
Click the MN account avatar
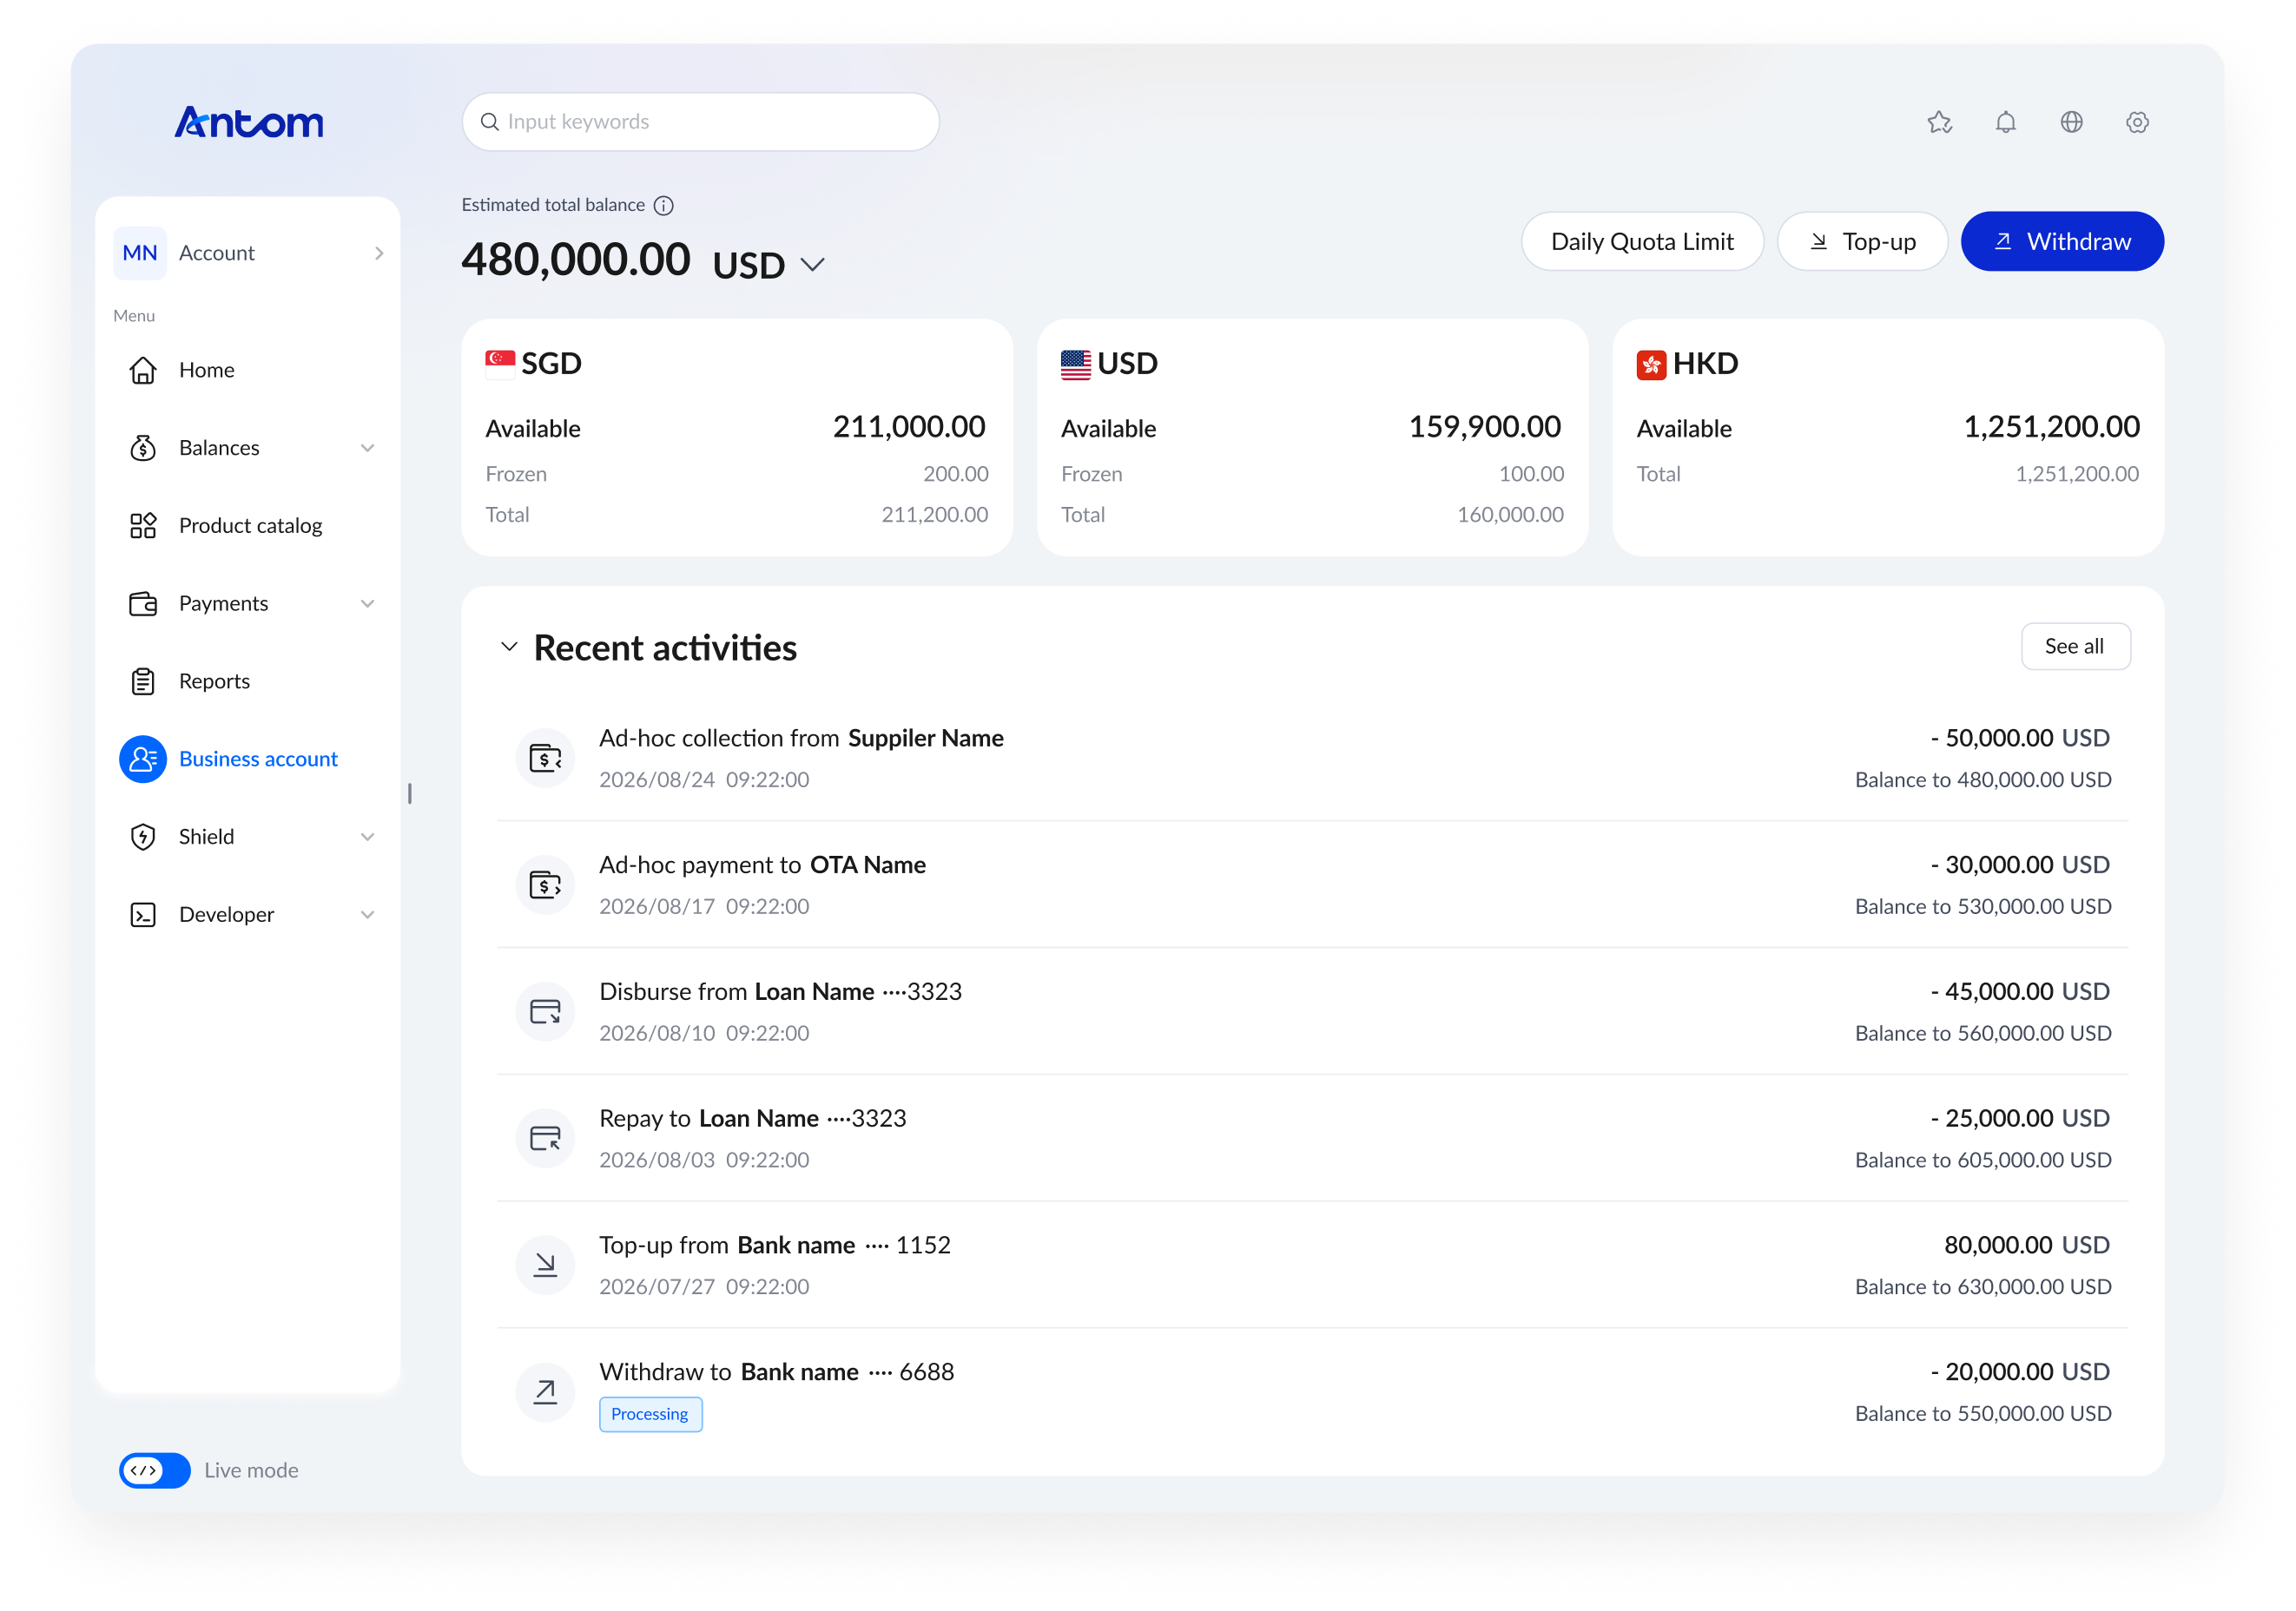140,253
